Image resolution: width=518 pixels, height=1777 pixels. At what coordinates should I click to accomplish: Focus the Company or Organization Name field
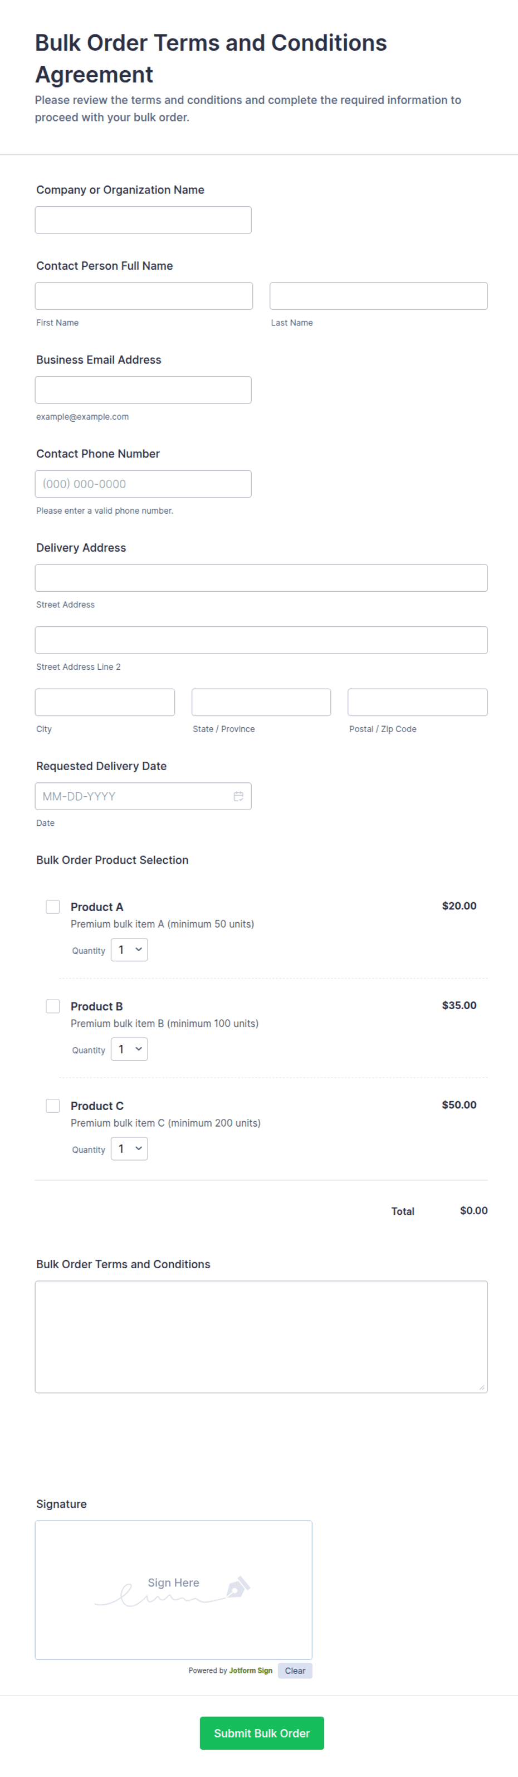(x=143, y=220)
